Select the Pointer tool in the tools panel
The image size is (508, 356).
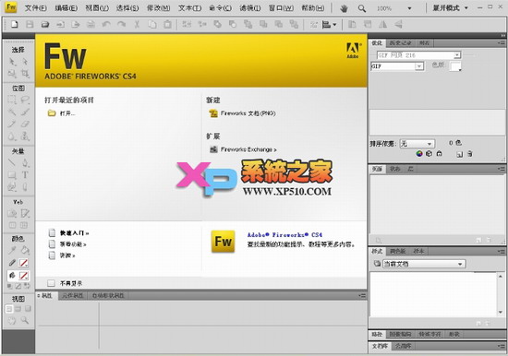click(x=12, y=62)
